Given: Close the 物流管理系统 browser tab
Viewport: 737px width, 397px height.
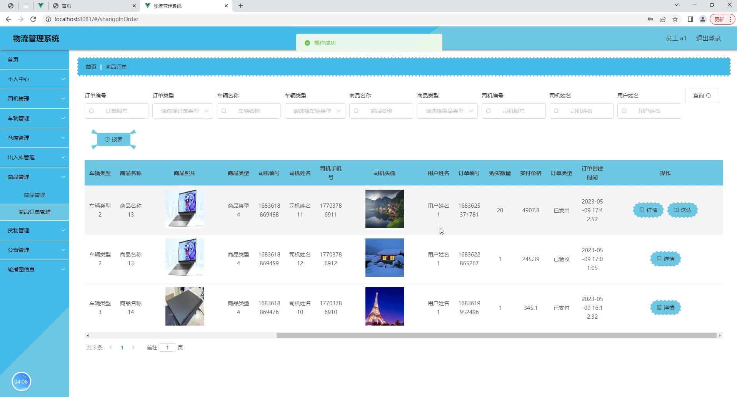Looking at the screenshot, I should [x=226, y=6].
